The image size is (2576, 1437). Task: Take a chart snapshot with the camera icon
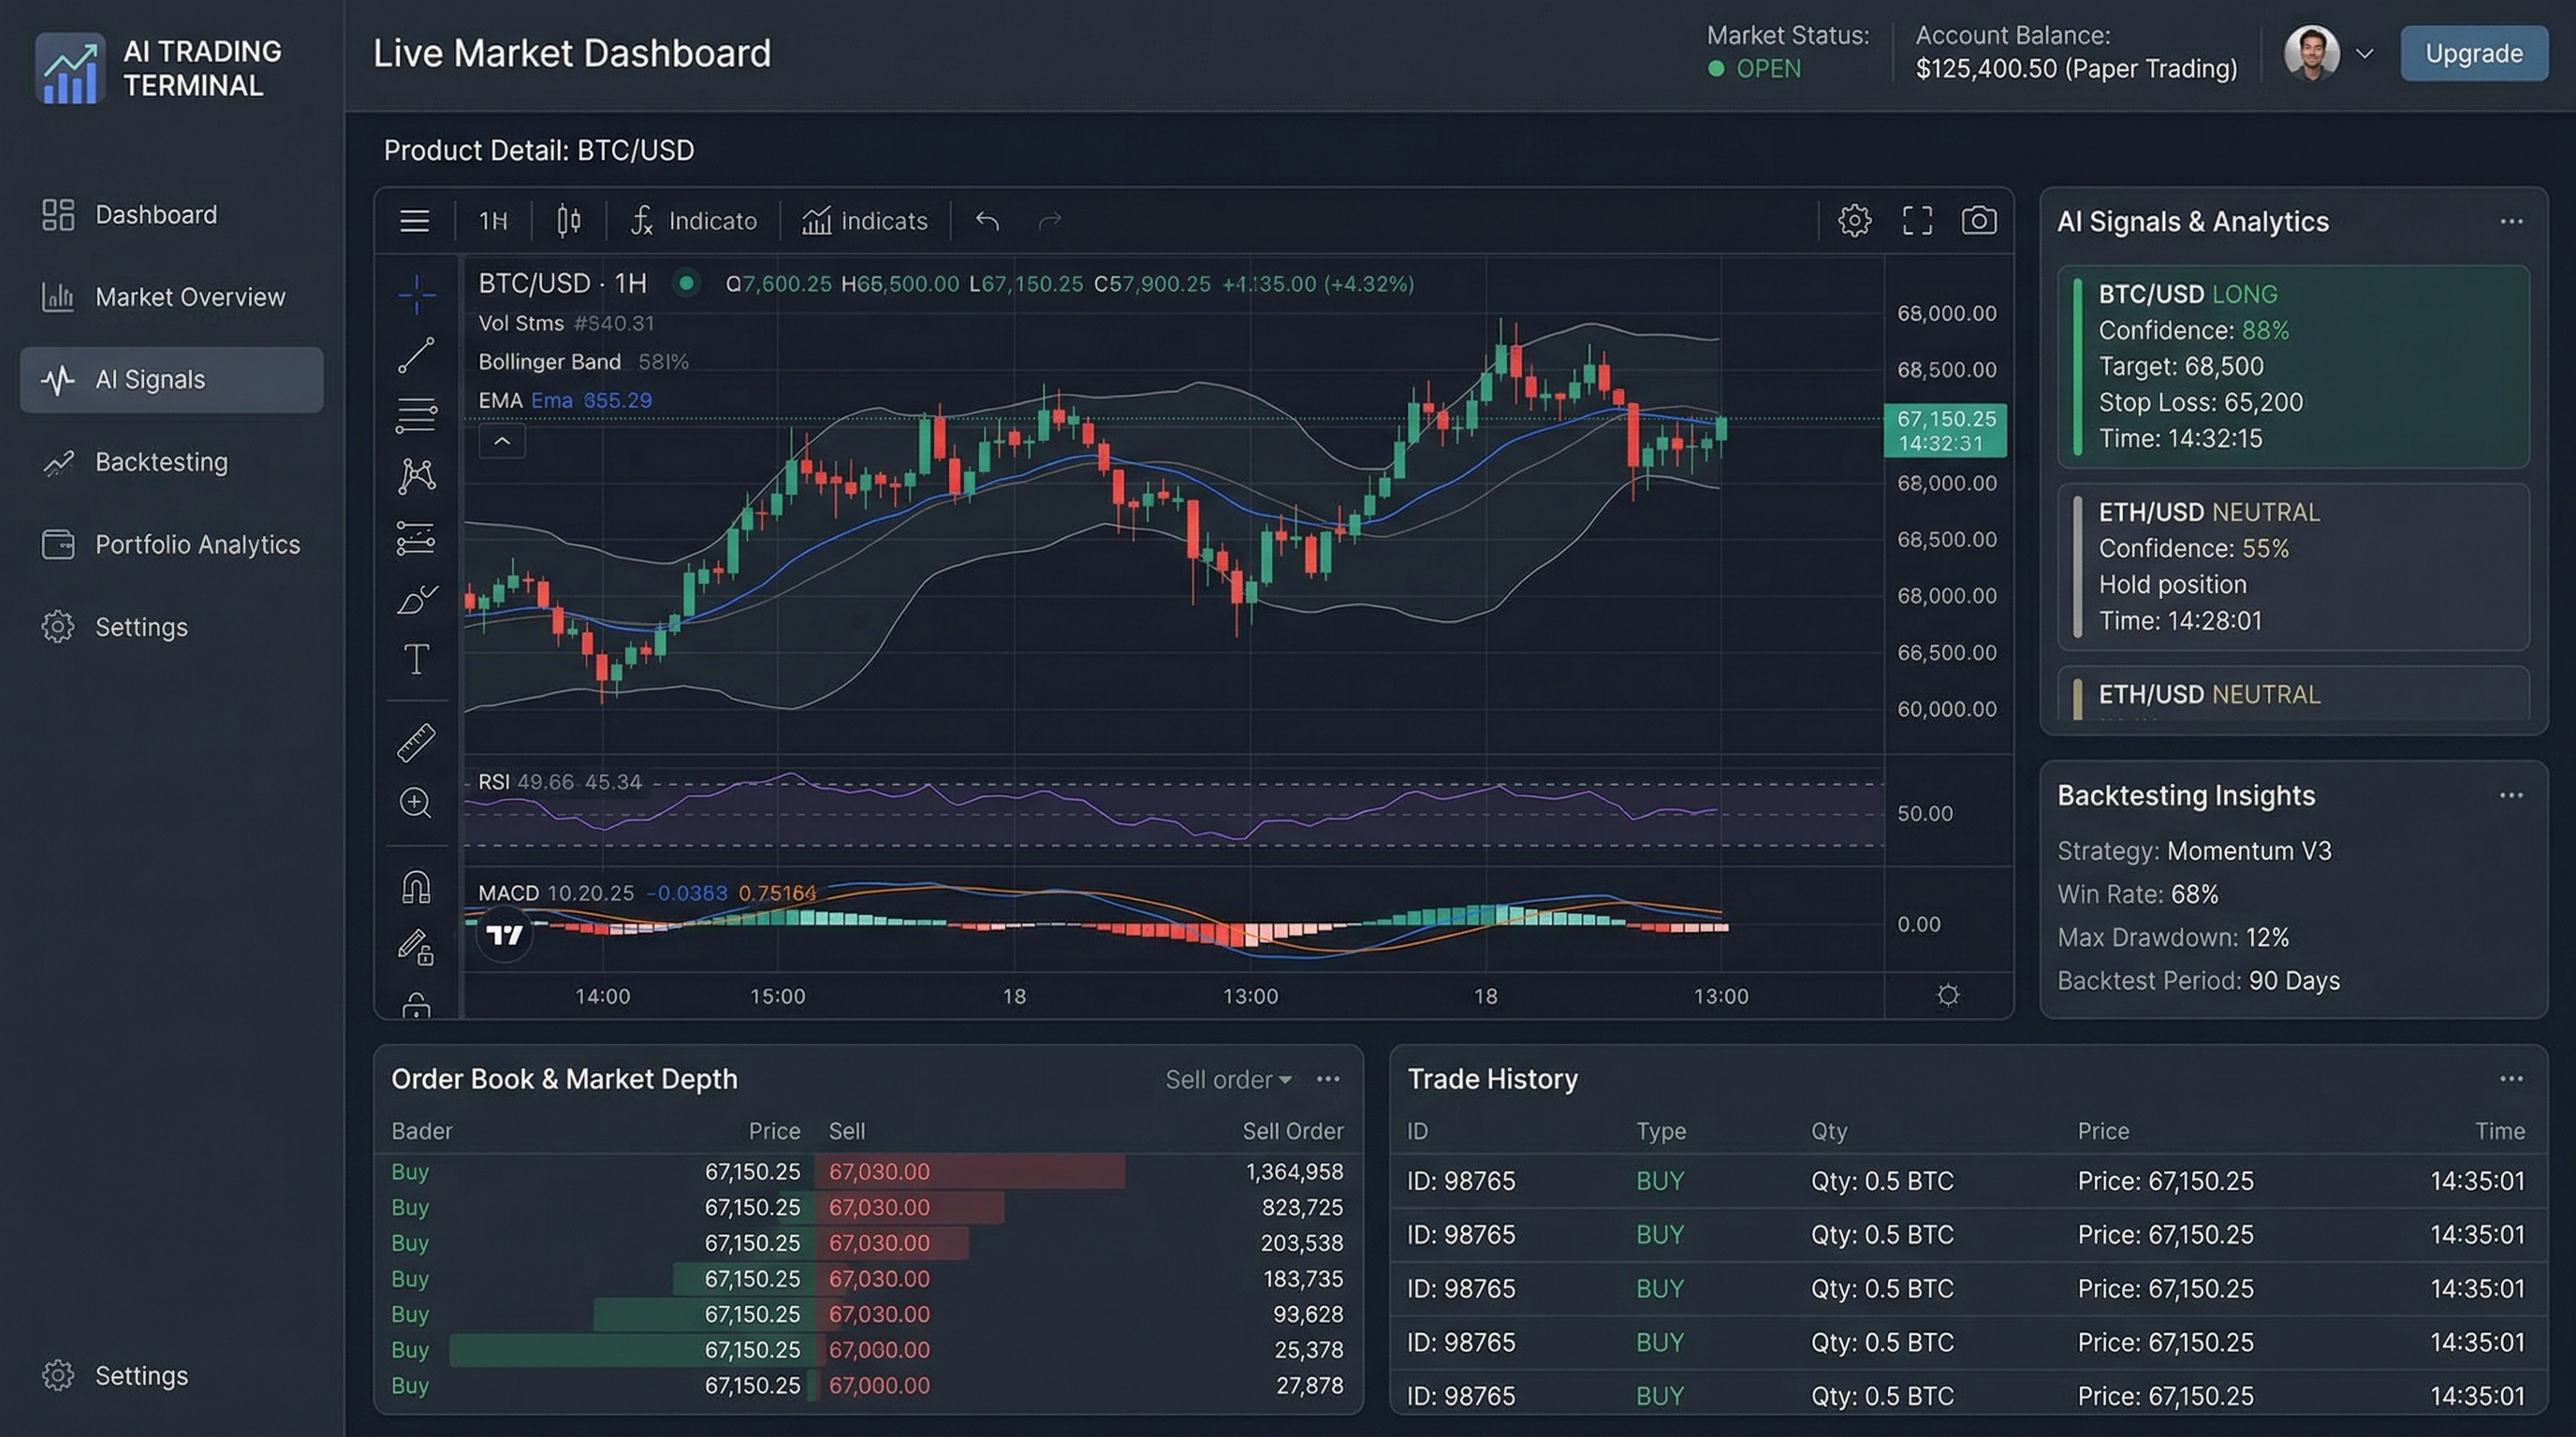[1980, 220]
